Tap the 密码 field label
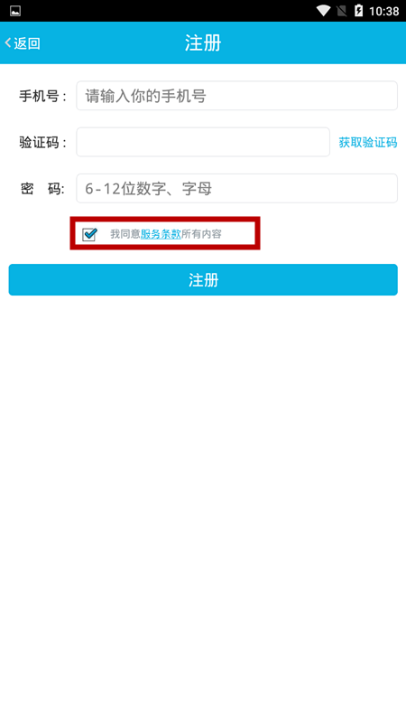This screenshot has height=723, width=406. (42, 189)
